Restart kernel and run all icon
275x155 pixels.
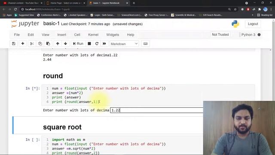tap(104, 43)
